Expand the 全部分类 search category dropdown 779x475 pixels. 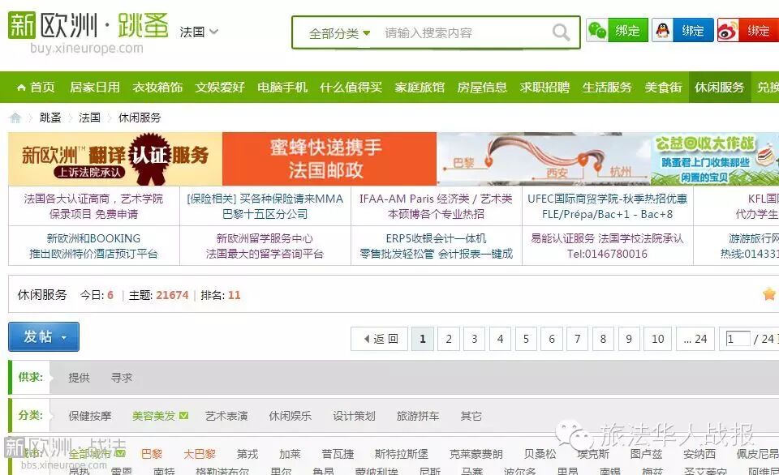(x=339, y=33)
